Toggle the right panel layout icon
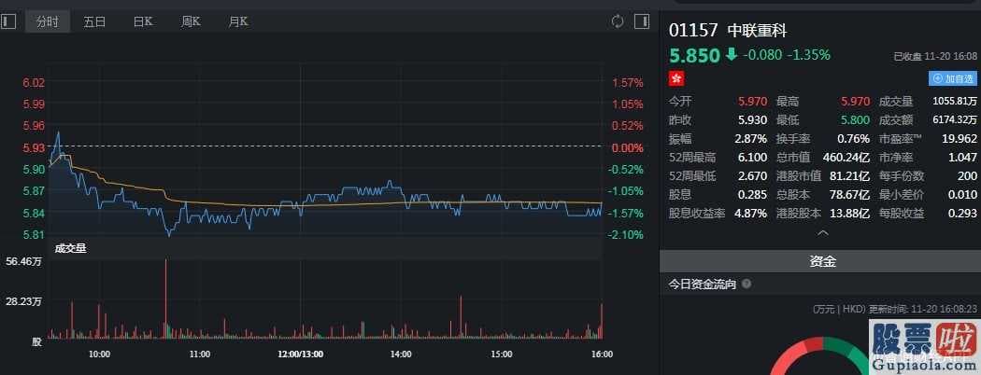The image size is (981, 375). 642,21
